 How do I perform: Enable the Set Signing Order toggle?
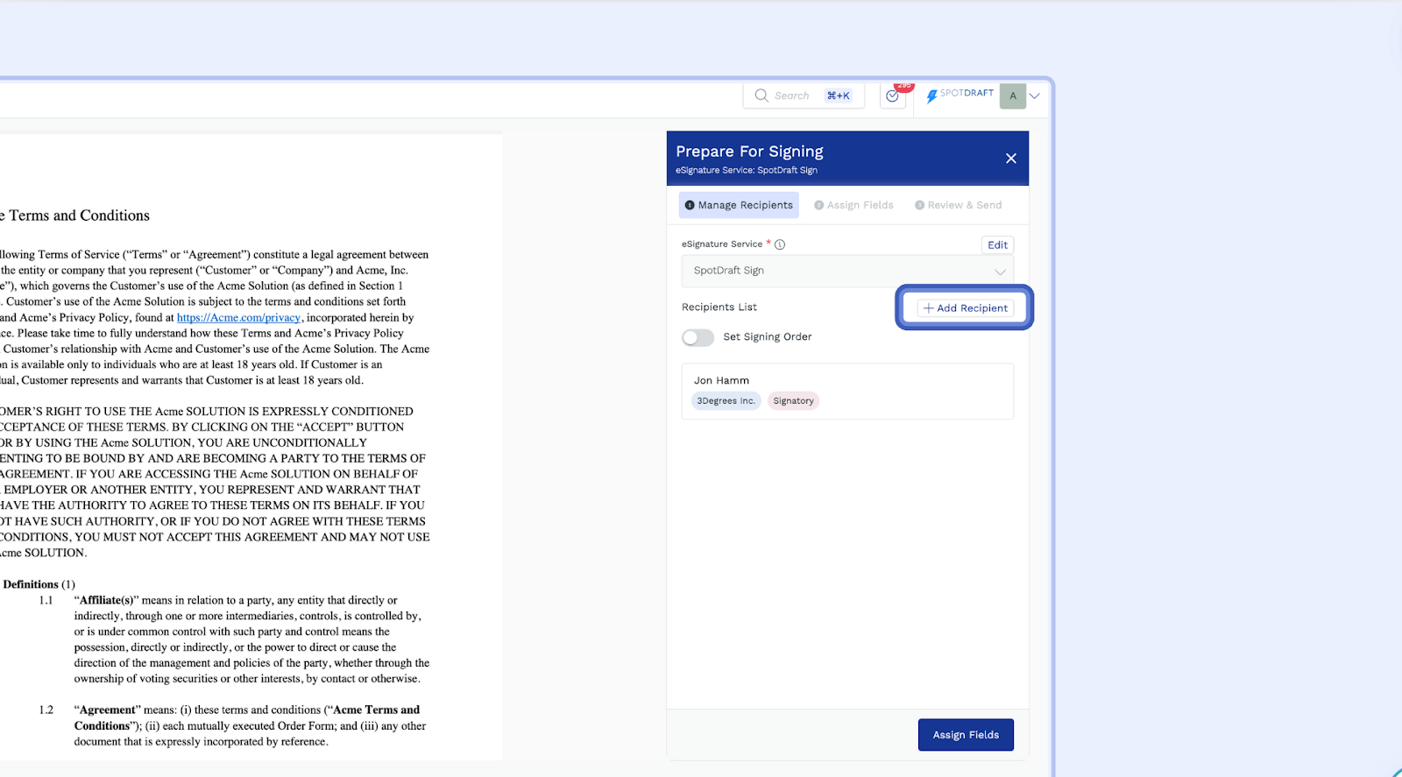click(x=698, y=337)
